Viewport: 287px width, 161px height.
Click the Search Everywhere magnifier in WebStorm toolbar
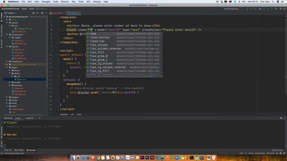285,9
